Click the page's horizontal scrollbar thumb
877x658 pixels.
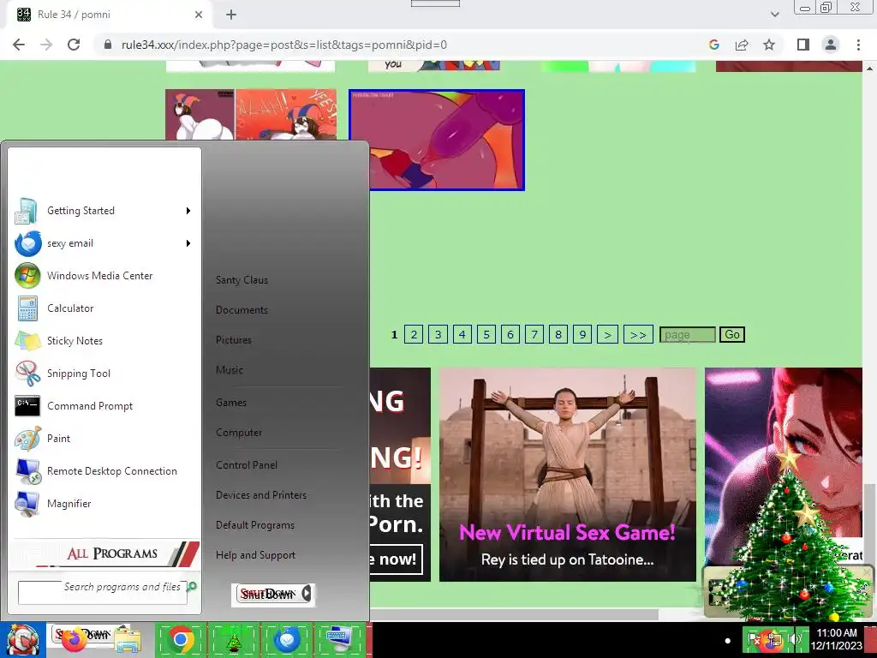point(514,615)
